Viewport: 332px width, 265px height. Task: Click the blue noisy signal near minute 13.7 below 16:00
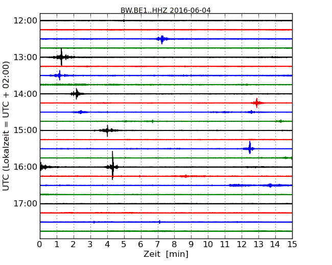point(270,185)
